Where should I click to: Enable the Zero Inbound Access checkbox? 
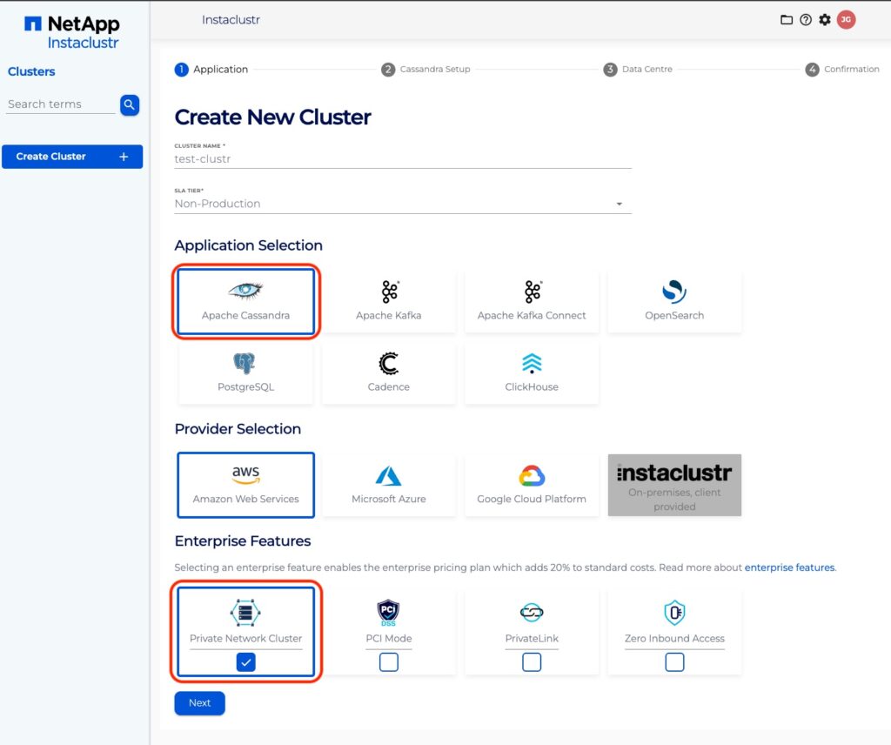click(x=674, y=662)
